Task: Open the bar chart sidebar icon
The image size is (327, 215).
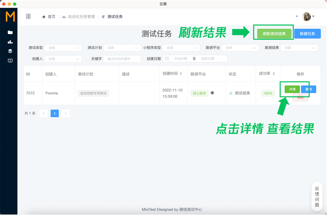Action: (x=10, y=42)
